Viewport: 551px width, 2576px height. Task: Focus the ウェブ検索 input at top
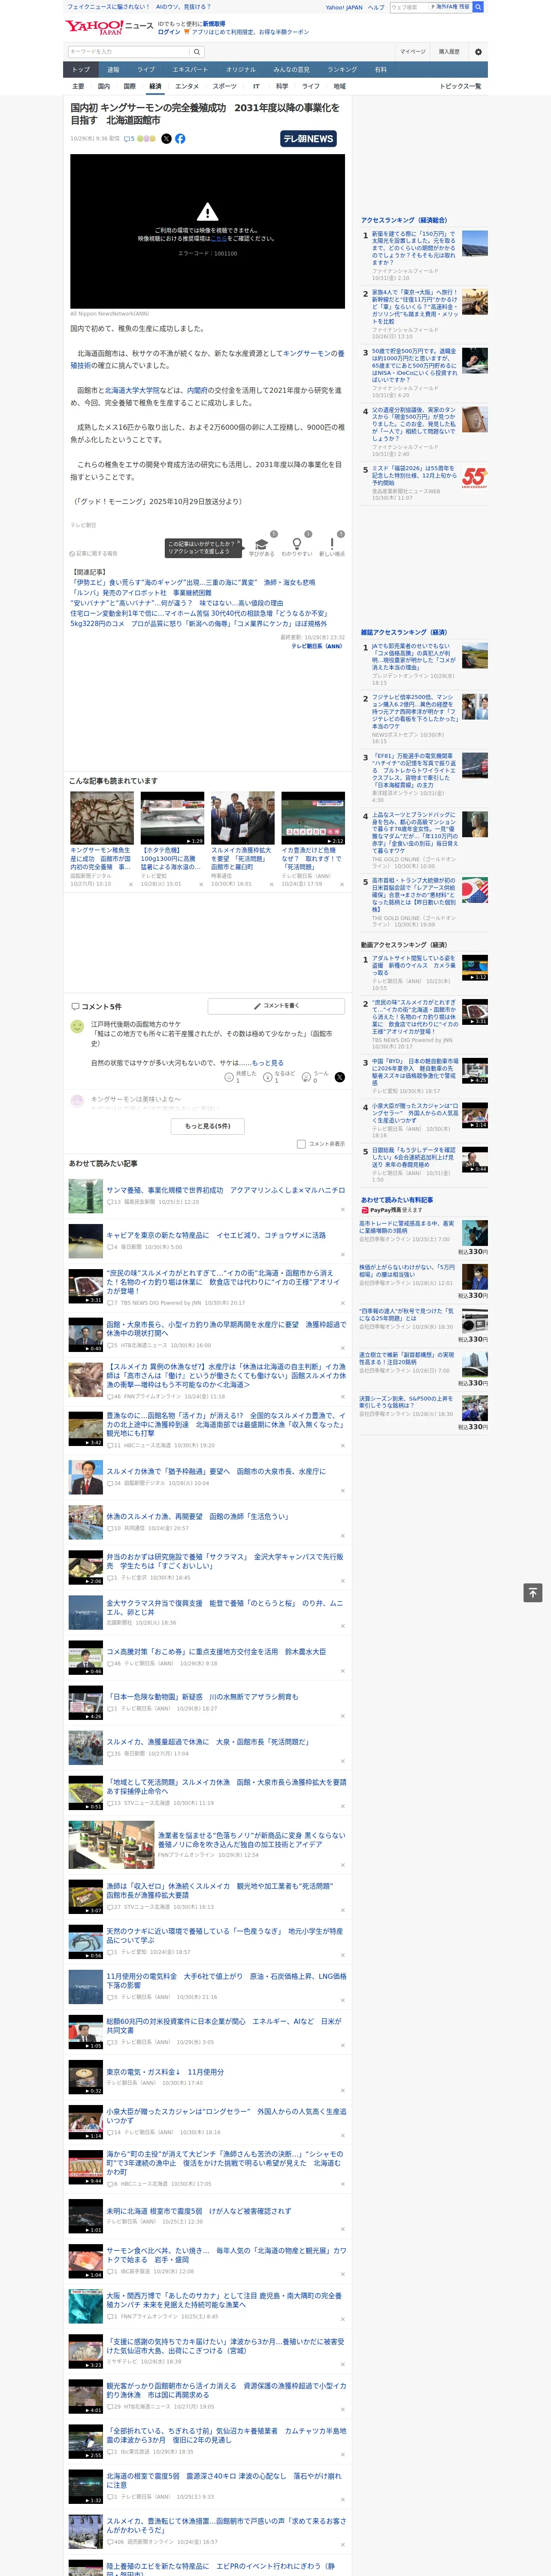410,7
